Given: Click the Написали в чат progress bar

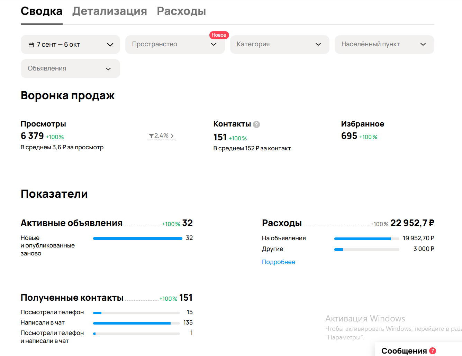Looking at the screenshot, I should [x=136, y=323].
